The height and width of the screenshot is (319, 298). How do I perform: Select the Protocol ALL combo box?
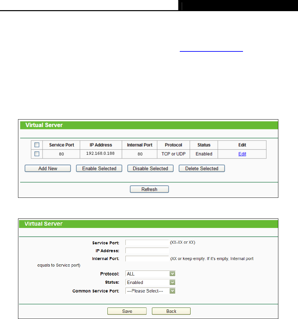click(x=150, y=273)
